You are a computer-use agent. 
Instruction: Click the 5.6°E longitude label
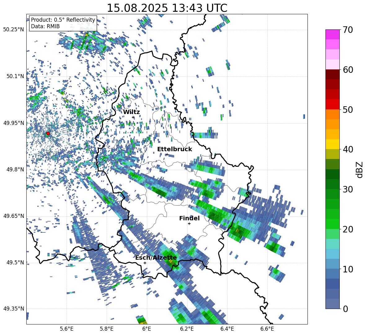(67, 329)
